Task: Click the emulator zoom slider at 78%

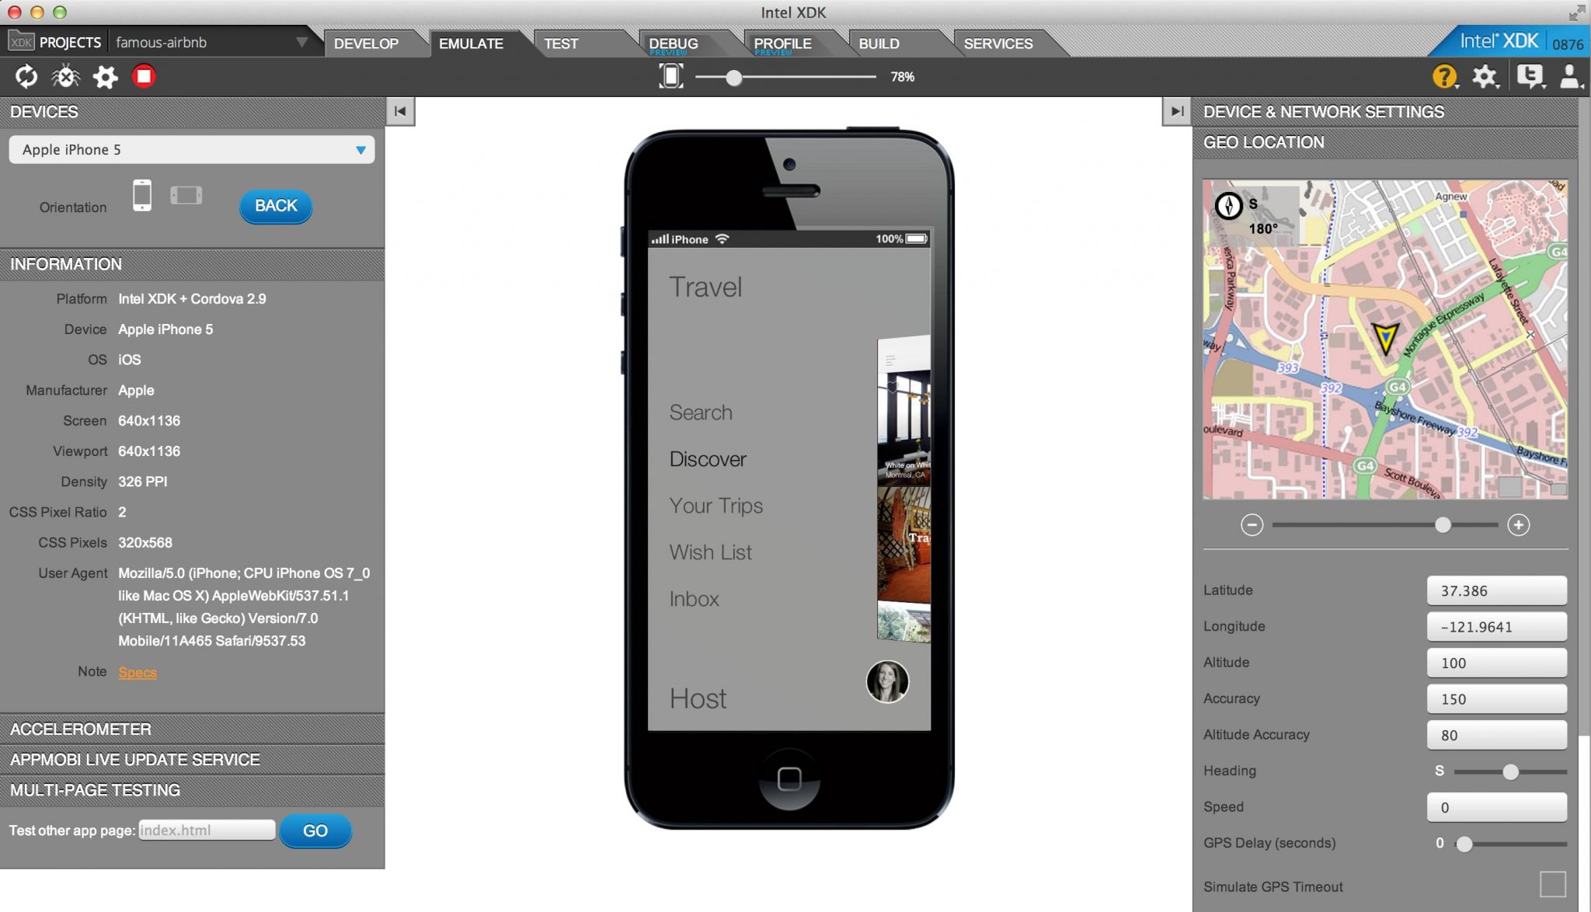Action: pyautogui.click(x=733, y=77)
